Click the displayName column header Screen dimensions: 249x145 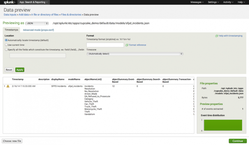click(58, 79)
